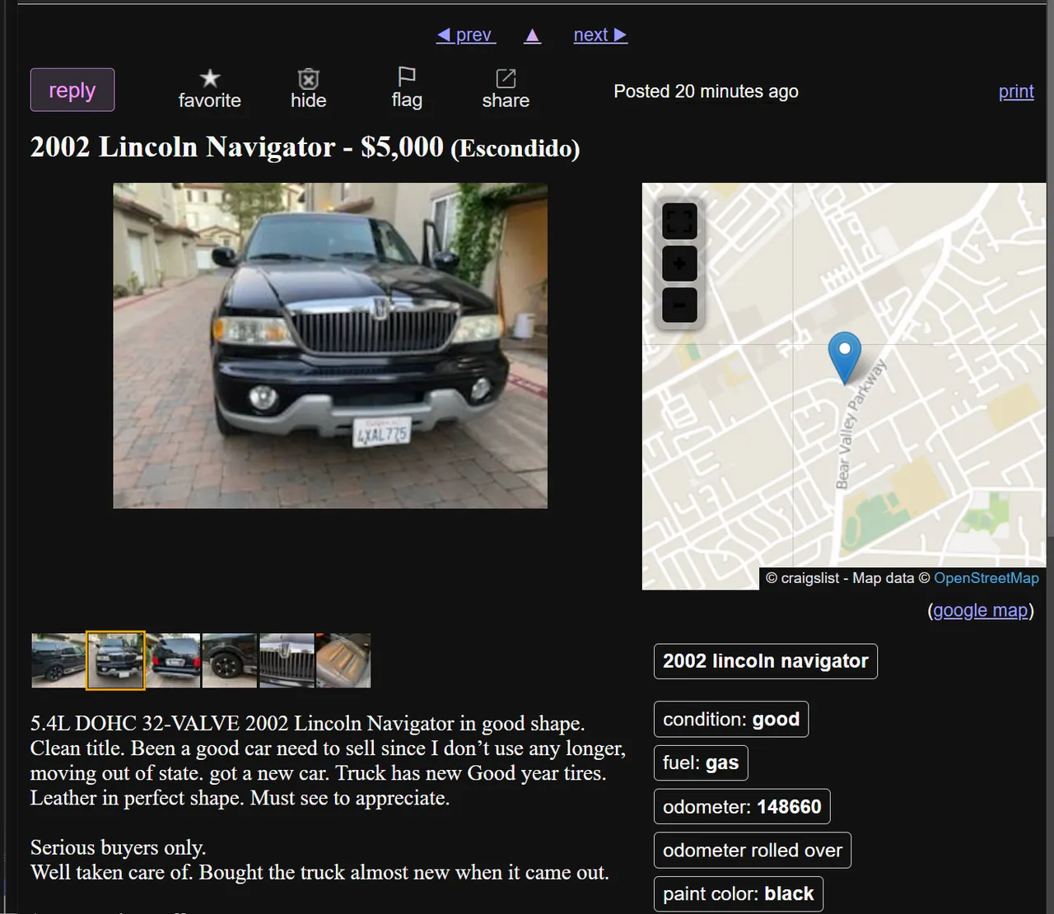This screenshot has width=1054, height=914.
Task: Click the 'odometer rolled over' attribute
Action: click(753, 851)
